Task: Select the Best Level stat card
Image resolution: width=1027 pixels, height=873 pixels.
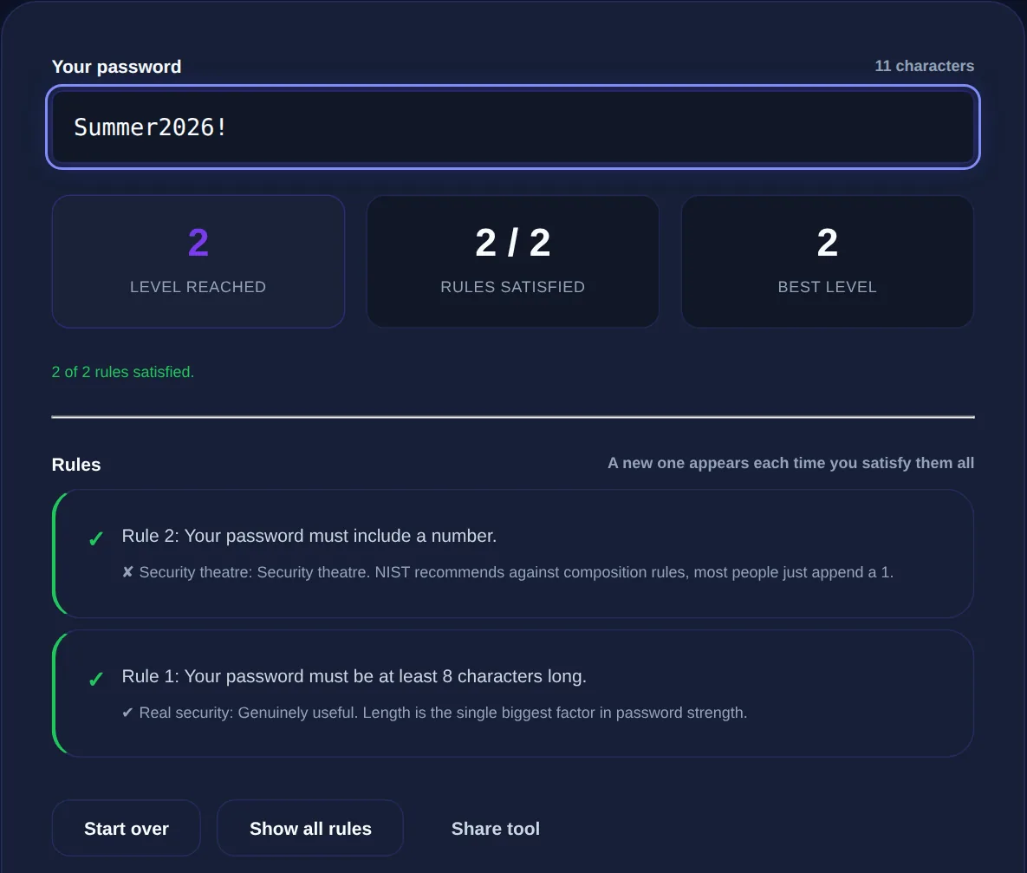Action: pyautogui.click(x=827, y=262)
